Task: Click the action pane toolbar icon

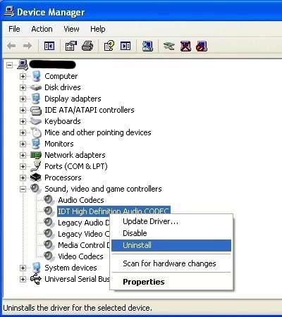Action: click(x=125, y=46)
